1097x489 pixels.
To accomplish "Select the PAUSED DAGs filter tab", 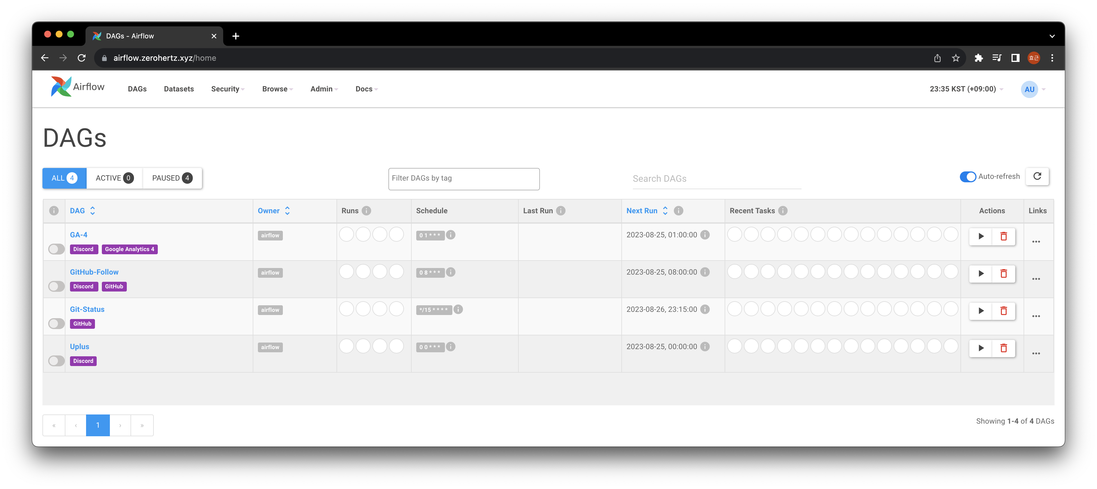I will click(172, 178).
